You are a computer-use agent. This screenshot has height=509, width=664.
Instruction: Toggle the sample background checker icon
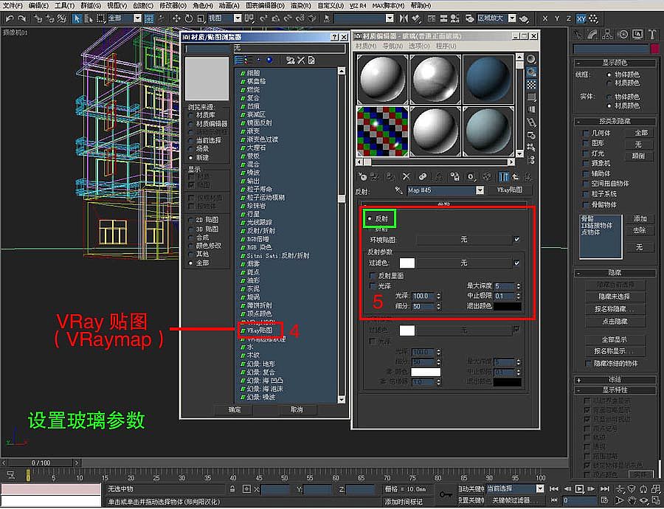pos(531,86)
